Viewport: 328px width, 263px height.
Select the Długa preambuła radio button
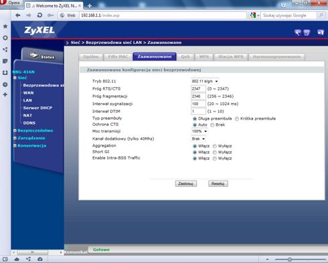(x=195, y=118)
